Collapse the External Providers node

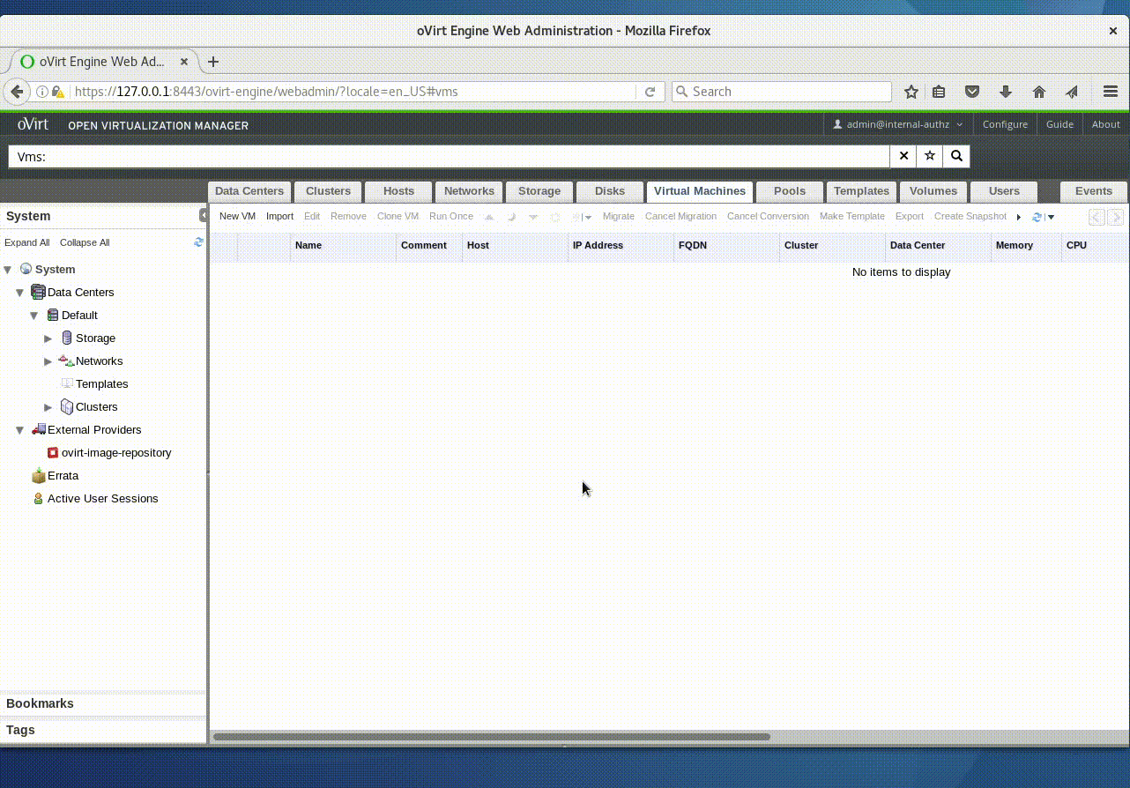point(20,430)
